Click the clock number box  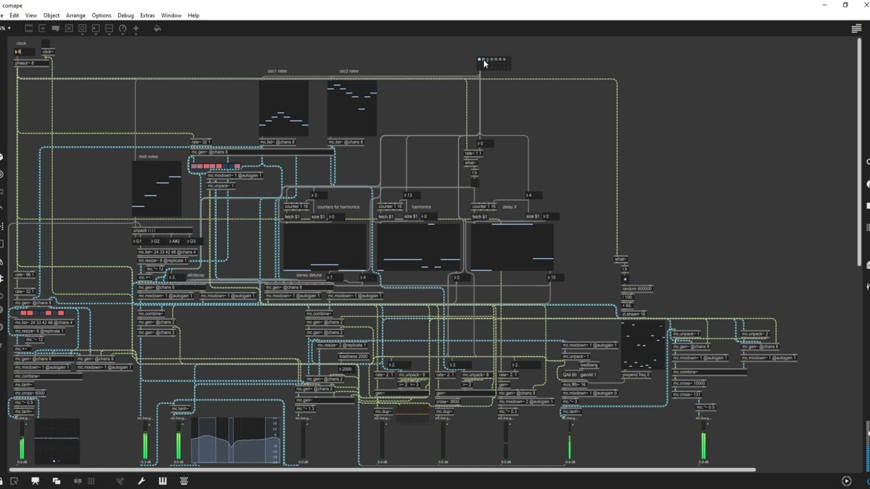tap(24, 52)
